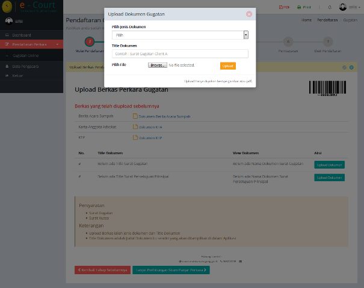Click Kembali Tahap Sebelumnya red button
Screen dimensions: 364x288
click(x=102, y=270)
